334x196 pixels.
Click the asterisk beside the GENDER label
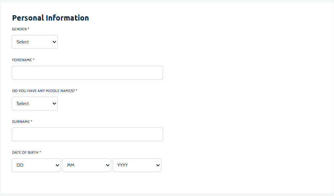coord(29,29)
